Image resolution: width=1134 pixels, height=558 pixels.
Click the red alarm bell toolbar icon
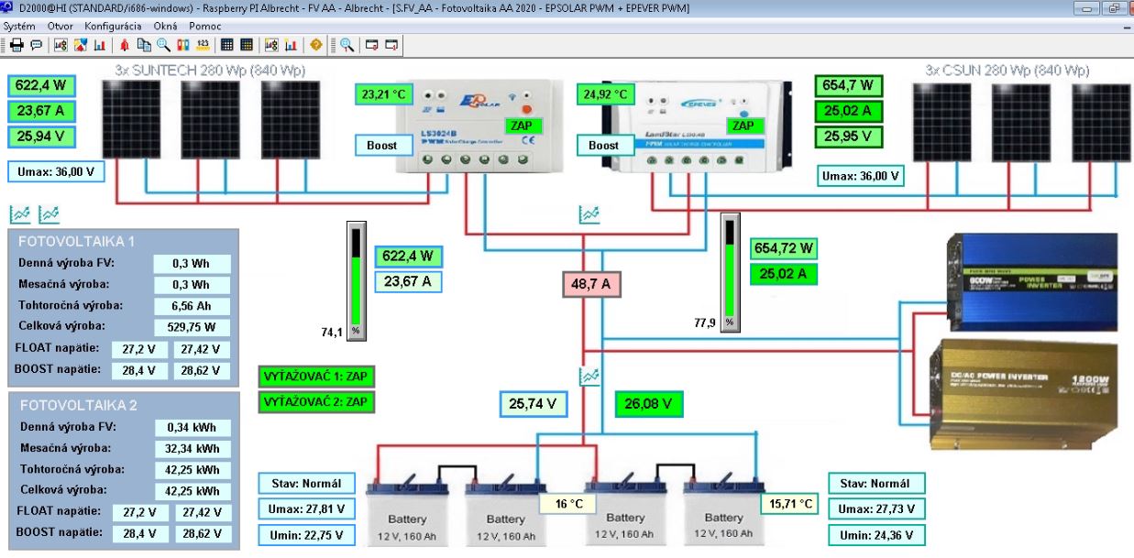[125, 45]
